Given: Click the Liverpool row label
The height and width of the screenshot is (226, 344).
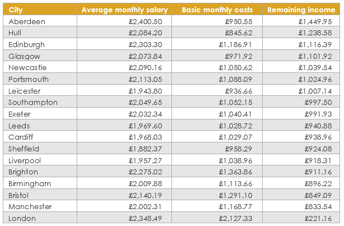Looking at the screenshot, I should (x=25, y=160).
